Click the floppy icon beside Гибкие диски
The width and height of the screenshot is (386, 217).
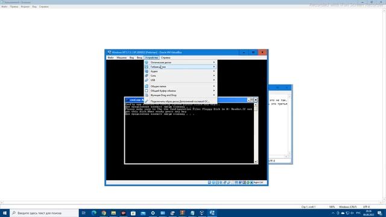[147, 67]
